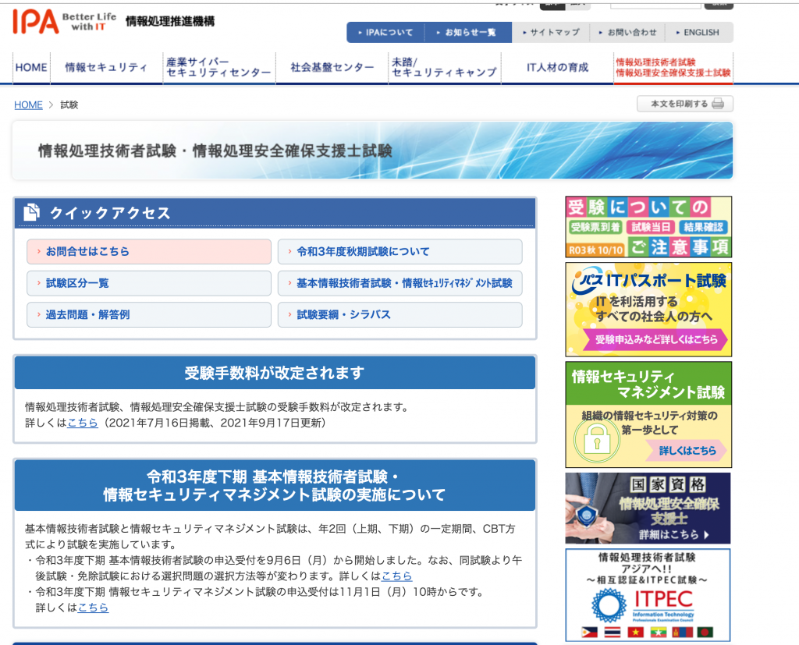The width and height of the screenshot is (799, 645).
Task: Open 令和3年度秋期試験について button
Action: click(400, 252)
